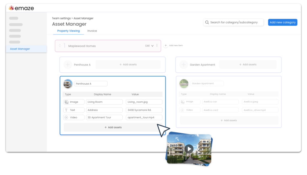Play the apartment tour video preview
The width and height of the screenshot is (307, 175).
(189, 149)
